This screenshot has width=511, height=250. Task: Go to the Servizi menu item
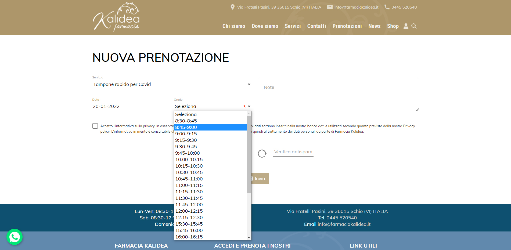point(293,26)
